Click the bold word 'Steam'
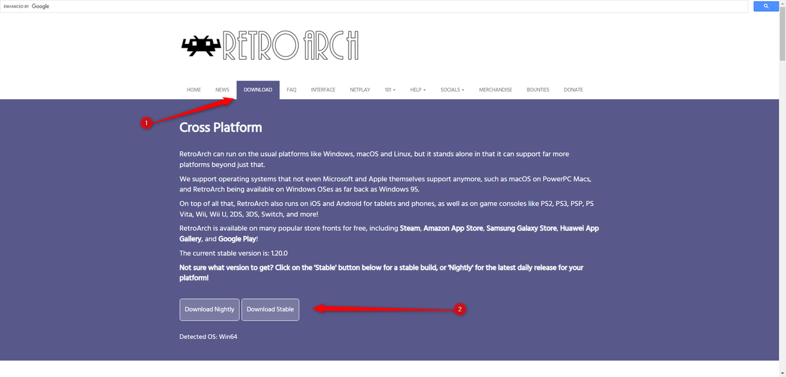The width and height of the screenshot is (786, 377). tap(410, 228)
